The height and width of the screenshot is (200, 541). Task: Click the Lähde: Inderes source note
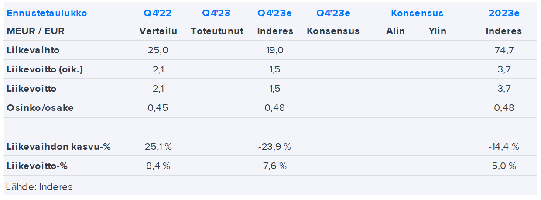pos(39,187)
